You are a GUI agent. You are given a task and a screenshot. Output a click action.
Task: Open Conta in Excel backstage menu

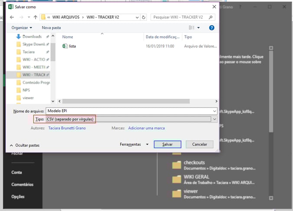(x=16, y=172)
